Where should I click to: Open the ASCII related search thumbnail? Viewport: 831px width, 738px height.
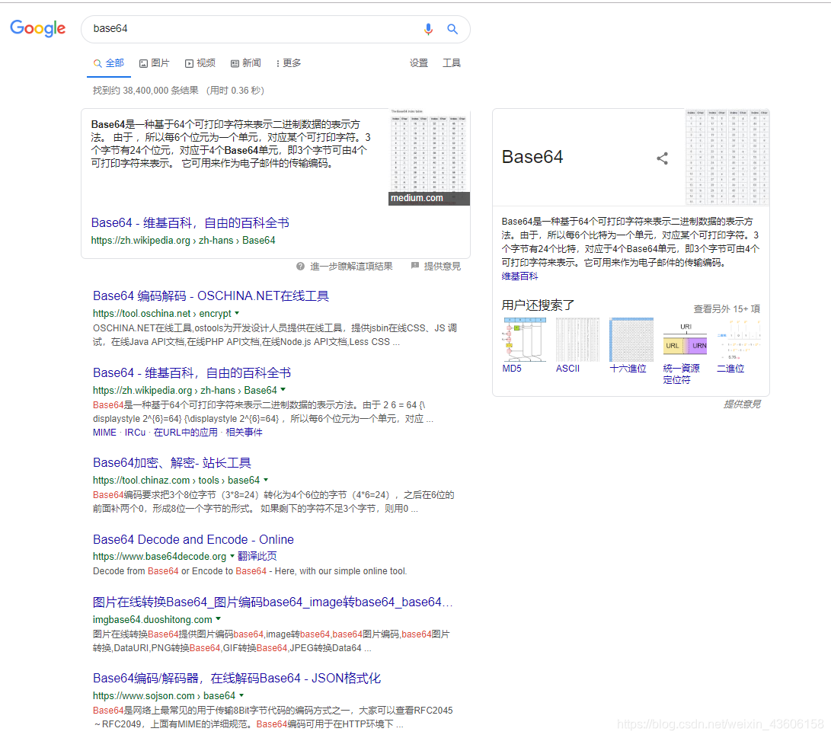pos(577,340)
